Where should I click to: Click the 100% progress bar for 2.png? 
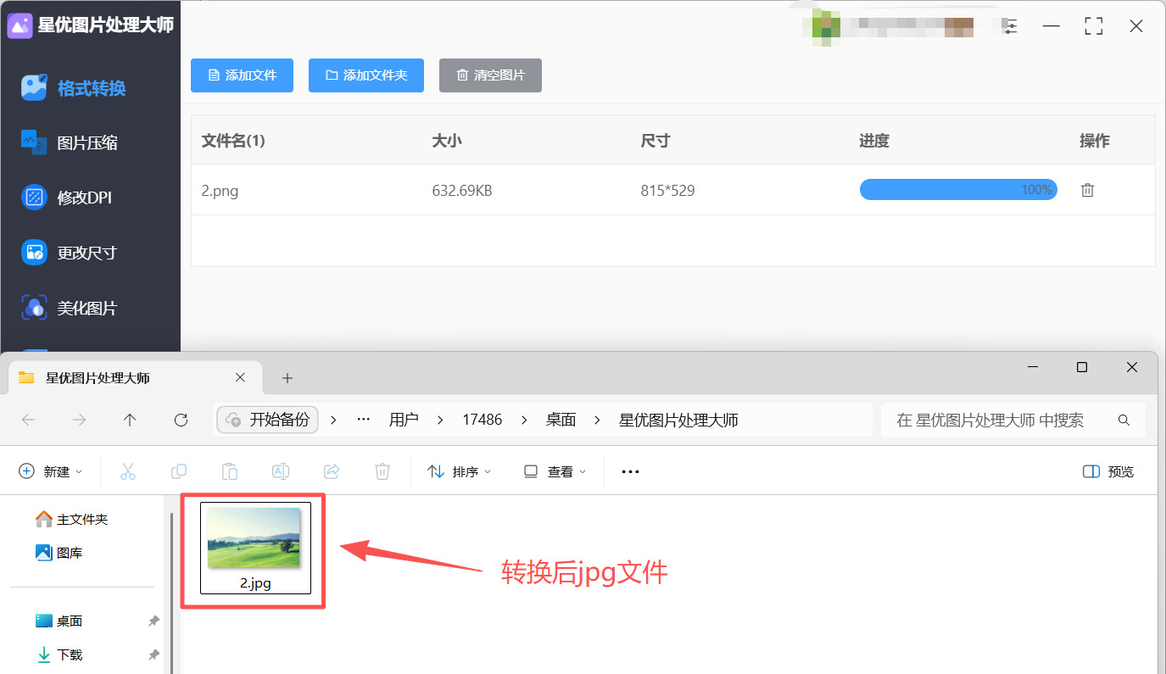click(x=958, y=190)
